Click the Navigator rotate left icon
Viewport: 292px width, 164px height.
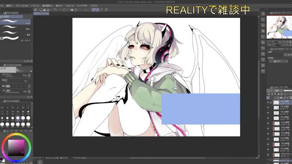[284, 45]
